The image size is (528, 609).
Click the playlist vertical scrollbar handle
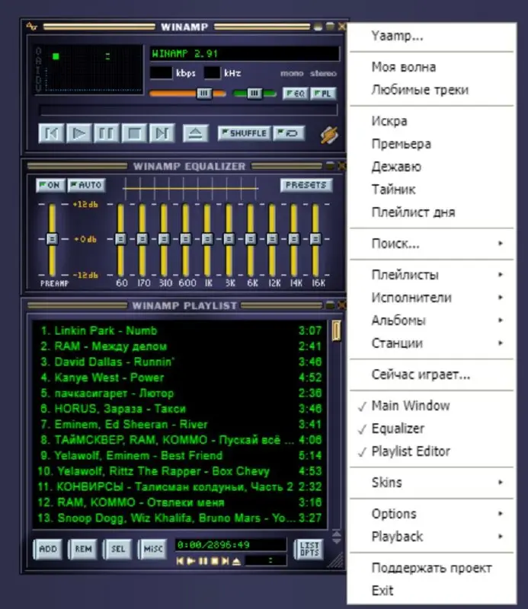[336, 331]
